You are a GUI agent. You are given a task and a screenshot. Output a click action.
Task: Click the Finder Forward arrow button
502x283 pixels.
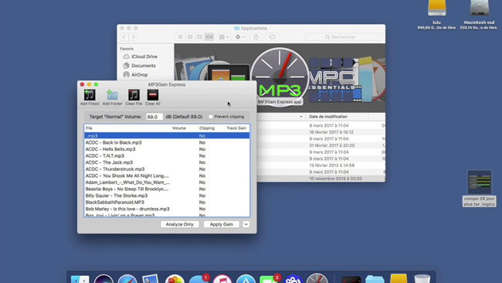pyautogui.click(x=134, y=37)
